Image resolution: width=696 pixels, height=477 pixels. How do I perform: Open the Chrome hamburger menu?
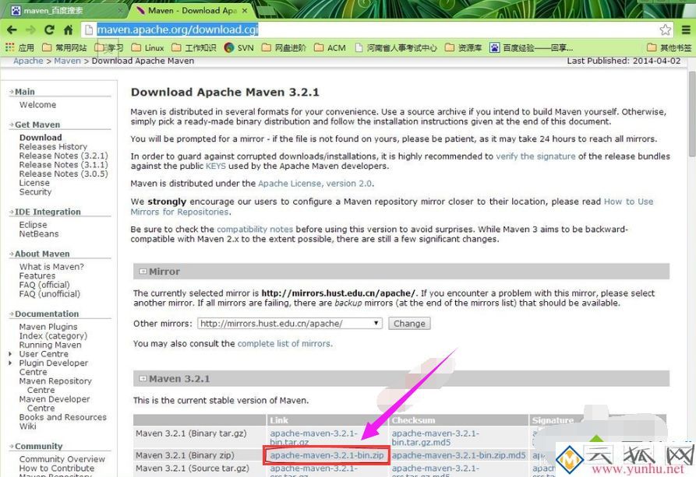tap(686, 30)
